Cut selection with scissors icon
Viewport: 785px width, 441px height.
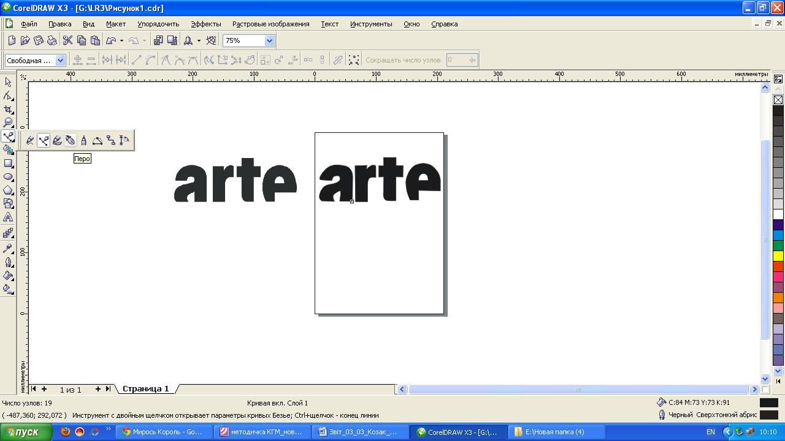[67, 40]
